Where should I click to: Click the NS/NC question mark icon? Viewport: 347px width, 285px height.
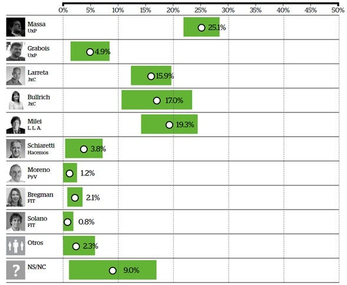pos(16,270)
